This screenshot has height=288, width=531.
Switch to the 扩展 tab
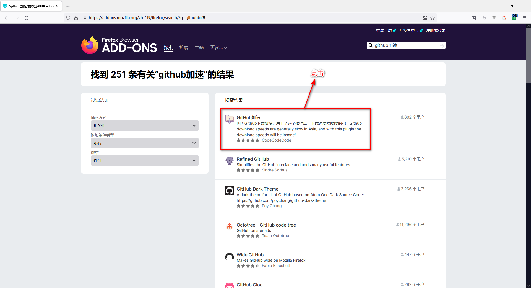point(184,47)
